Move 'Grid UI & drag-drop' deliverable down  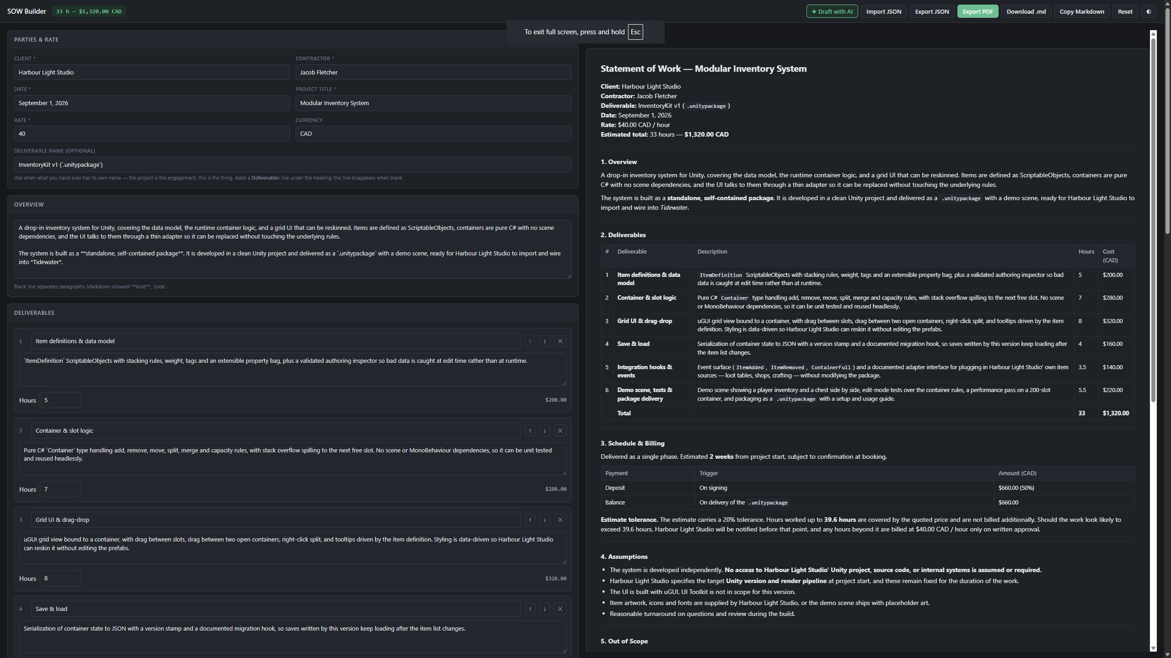click(x=544, y=520)
